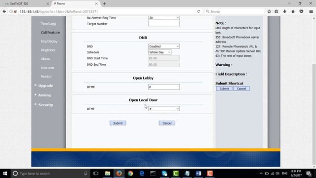Viewport: 316px width, 178px height.
Task: Open Monitor in the sidebar
Action: tap(46, 77)
